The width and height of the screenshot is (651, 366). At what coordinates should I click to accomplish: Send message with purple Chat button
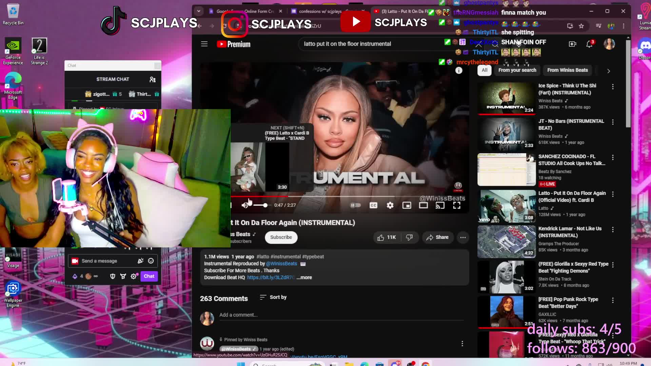coord(149,276)
